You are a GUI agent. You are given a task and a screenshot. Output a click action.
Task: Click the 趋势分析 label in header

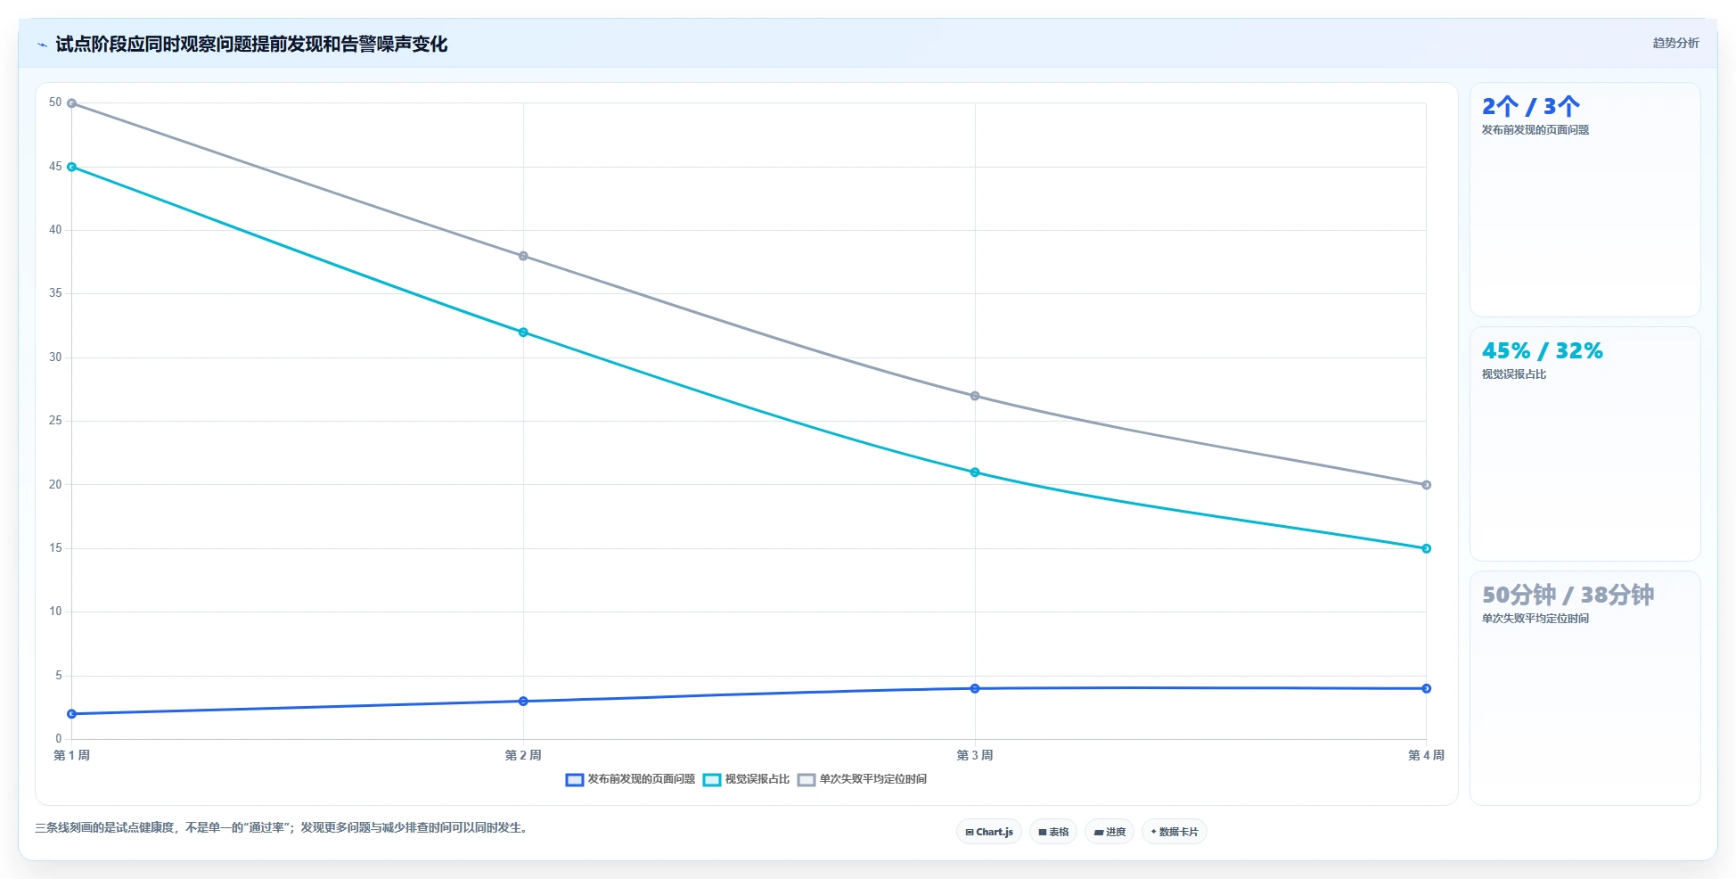pyautogui.click(x=1675, y=43)
